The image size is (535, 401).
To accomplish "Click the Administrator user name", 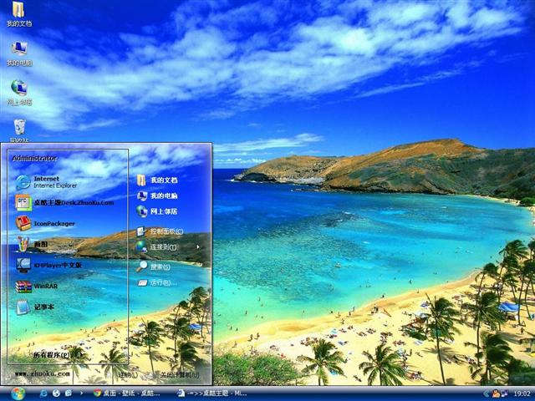I will click(34, 158).
